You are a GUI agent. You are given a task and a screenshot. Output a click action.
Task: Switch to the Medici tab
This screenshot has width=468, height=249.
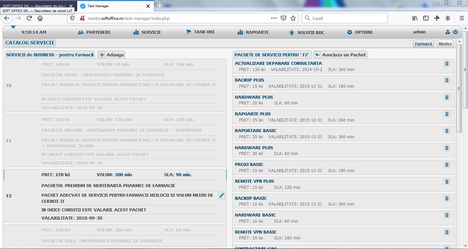[x=445, y=44]
